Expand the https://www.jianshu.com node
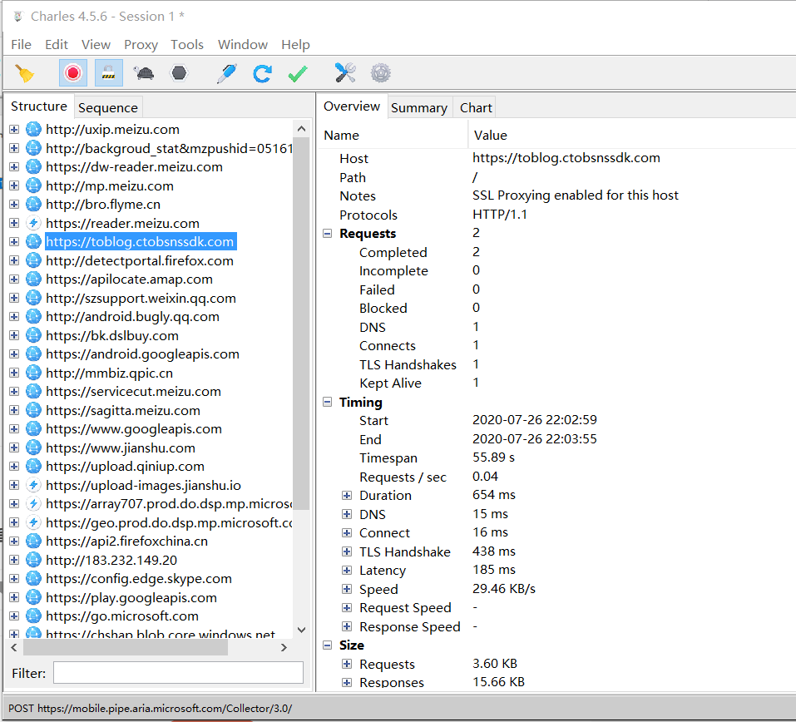This screenshot has width=796, height=722. tap(14, 448)
